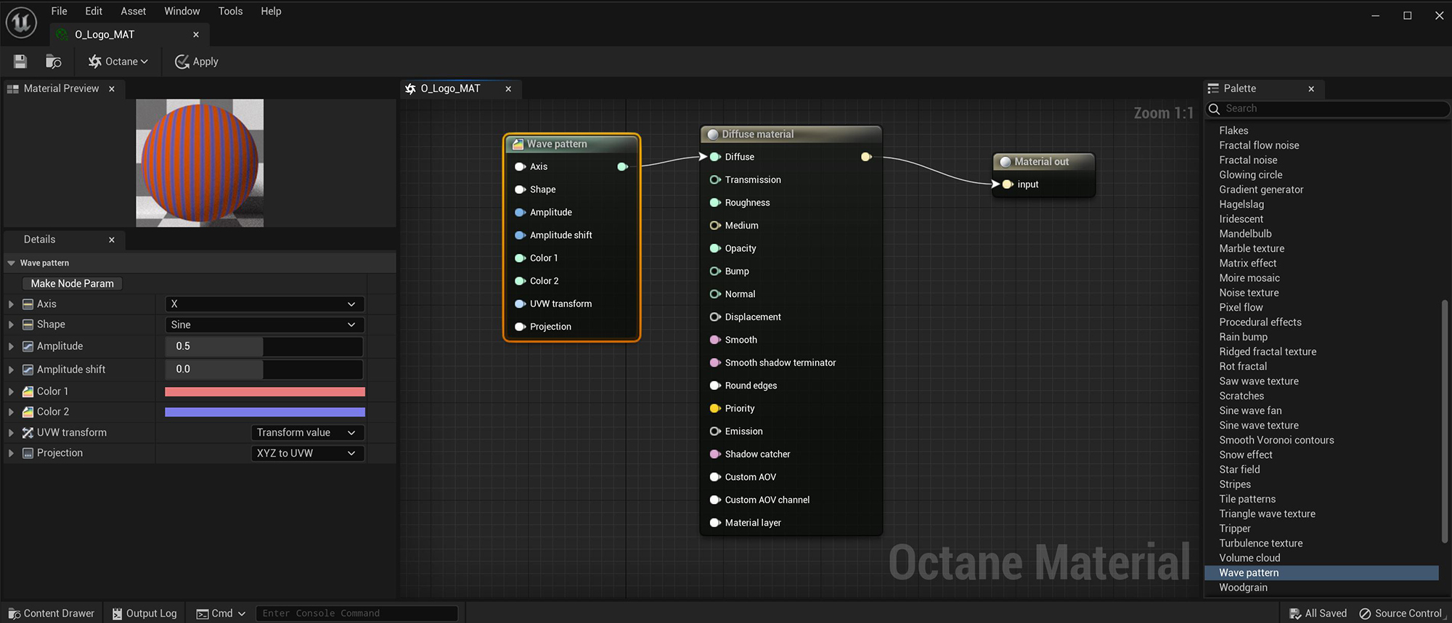Expand the Amplitude shift property row
1452x623 pixels.
[11, 370]
